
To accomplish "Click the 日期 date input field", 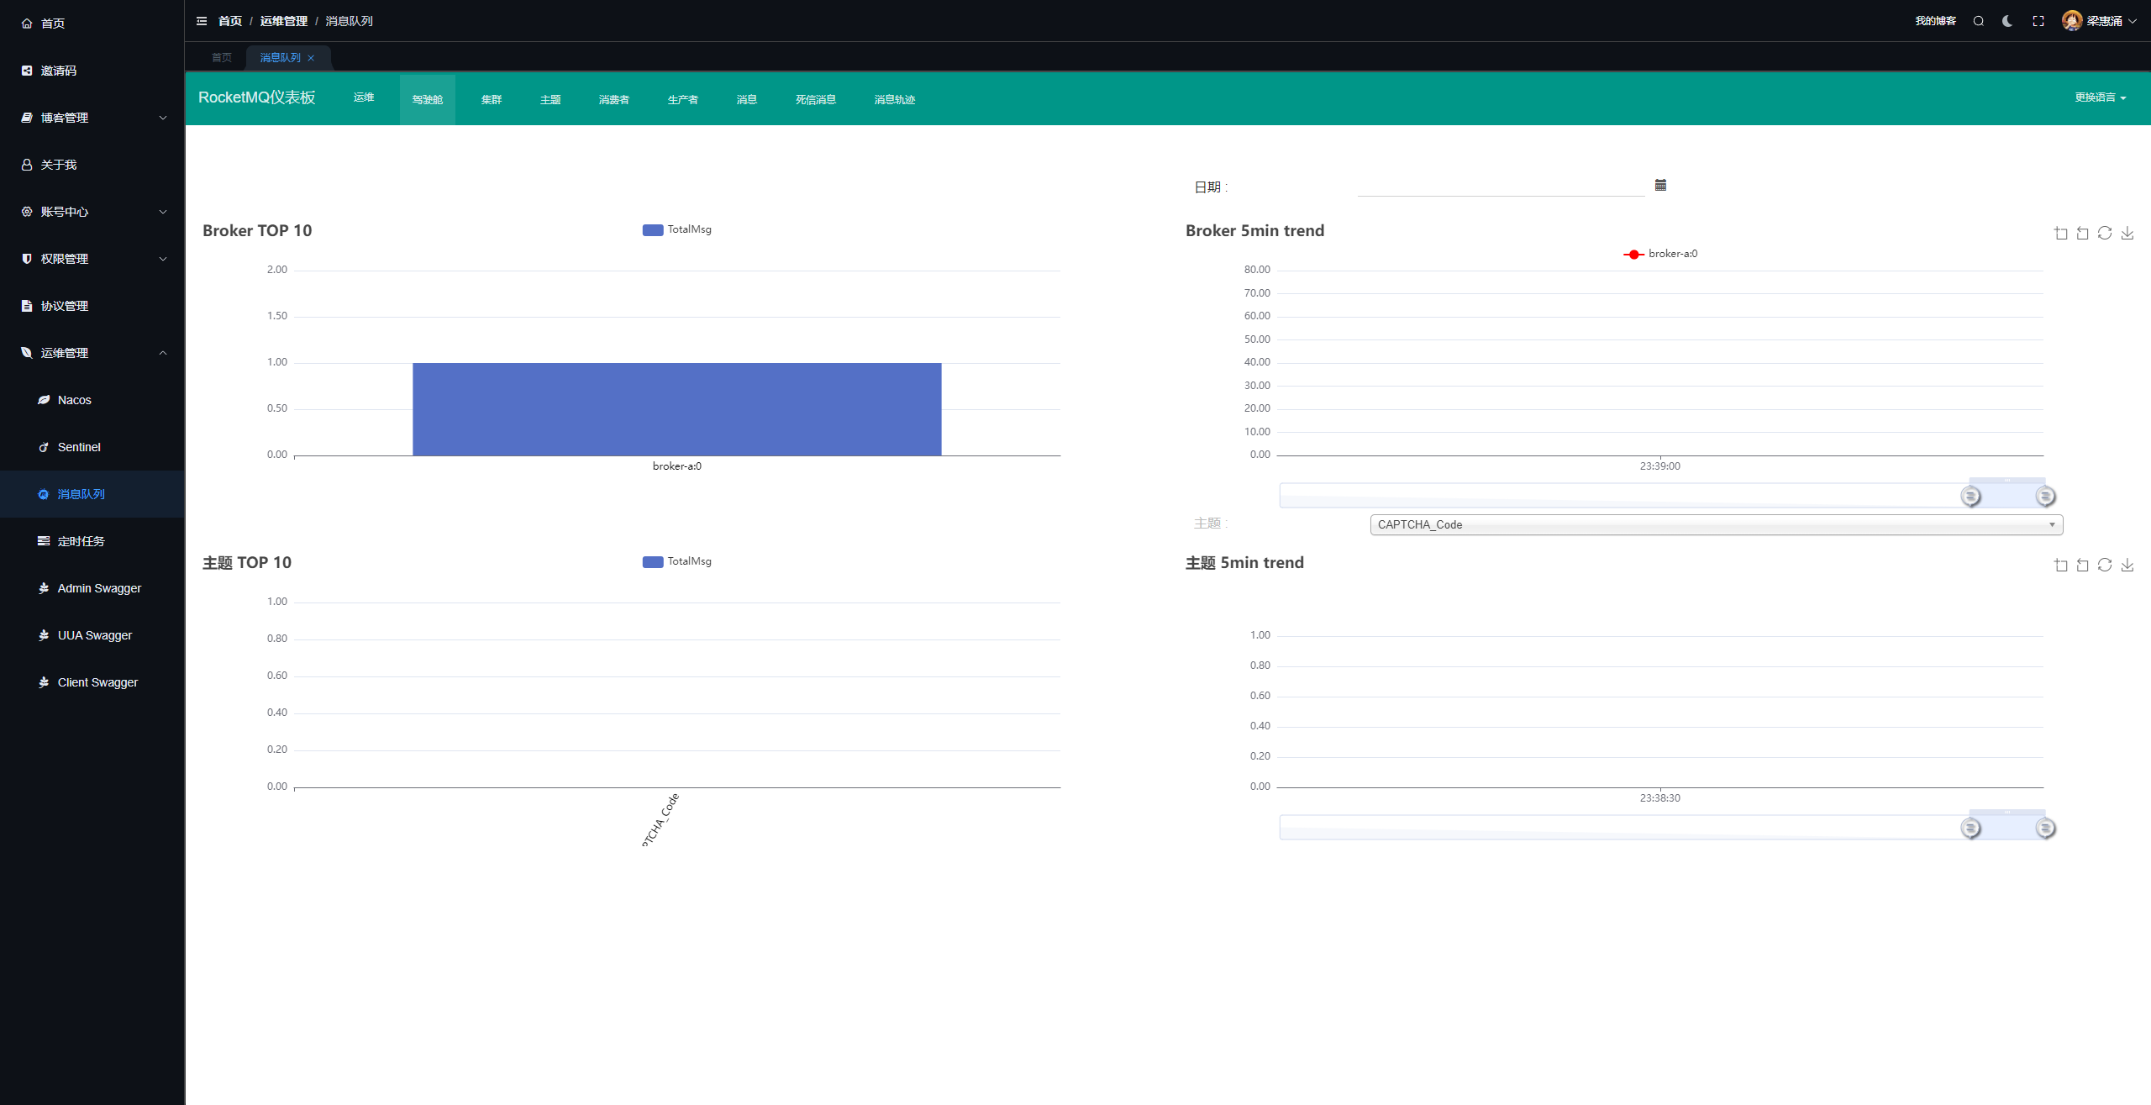I will [1501, 186].
